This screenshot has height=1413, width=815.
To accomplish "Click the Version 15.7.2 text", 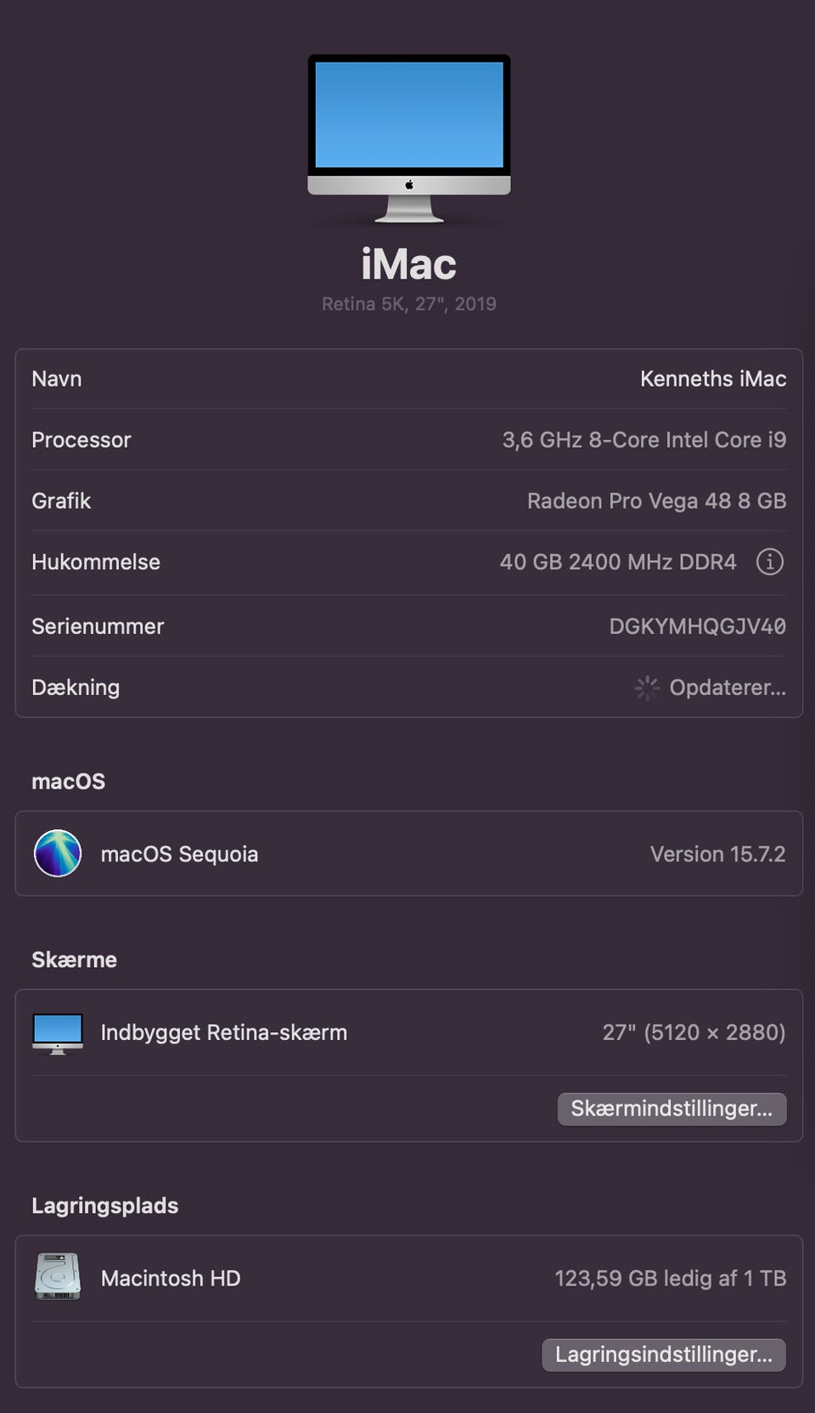I will tap(717, 854).
